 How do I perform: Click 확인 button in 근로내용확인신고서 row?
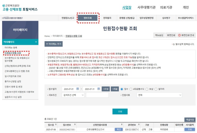[119, 129]
